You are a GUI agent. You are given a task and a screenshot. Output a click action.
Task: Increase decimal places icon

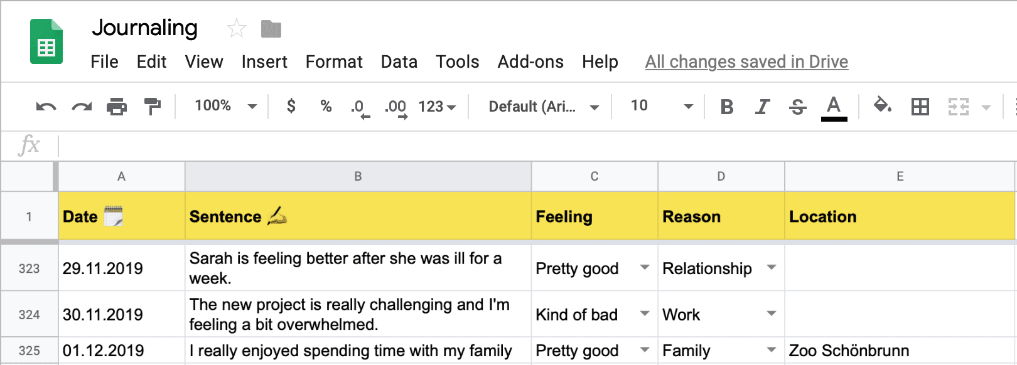[x=396, y=107]
